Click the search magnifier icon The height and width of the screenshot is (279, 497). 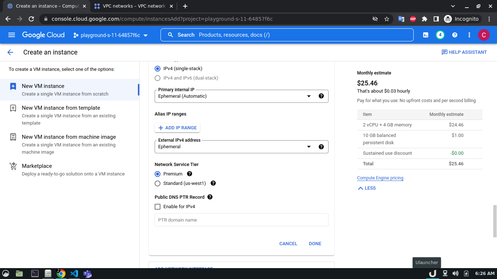point(170,35)
